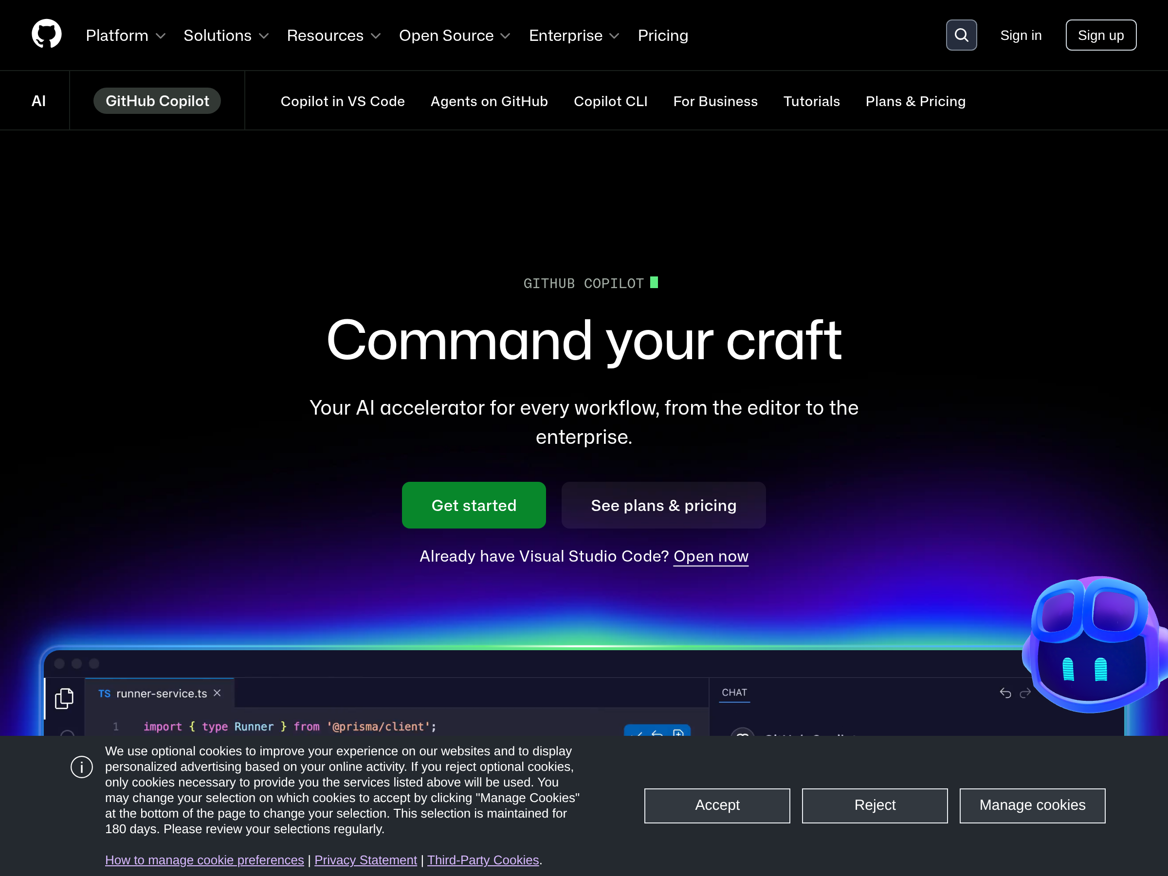Click the Copilot robot mascot
Viewport: 1168px width, 876px height.
pos(1095,644)
